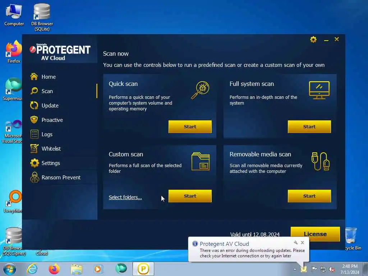Click the Logs list icon

[34, 134]
